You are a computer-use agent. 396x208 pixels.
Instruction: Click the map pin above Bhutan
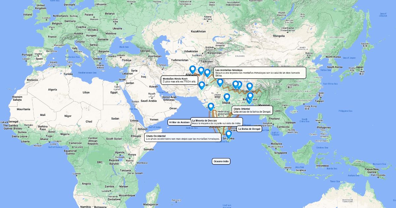click(x=250, y=87)
